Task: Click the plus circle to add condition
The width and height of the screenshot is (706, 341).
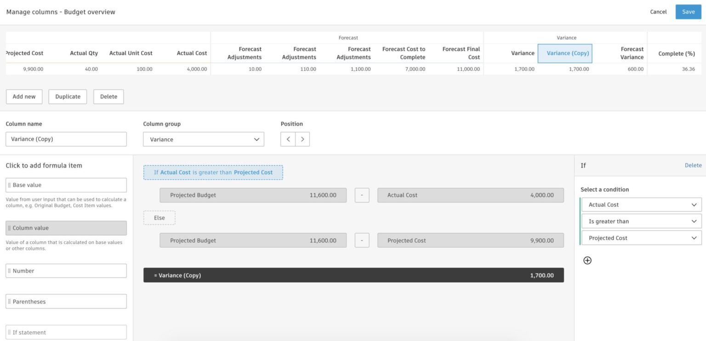Action: [587, 260]
